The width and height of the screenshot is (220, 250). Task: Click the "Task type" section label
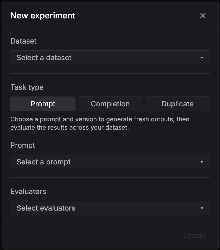coord(27,87)
